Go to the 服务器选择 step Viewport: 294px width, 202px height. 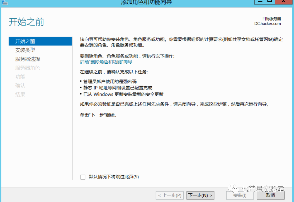click(28, 59)
